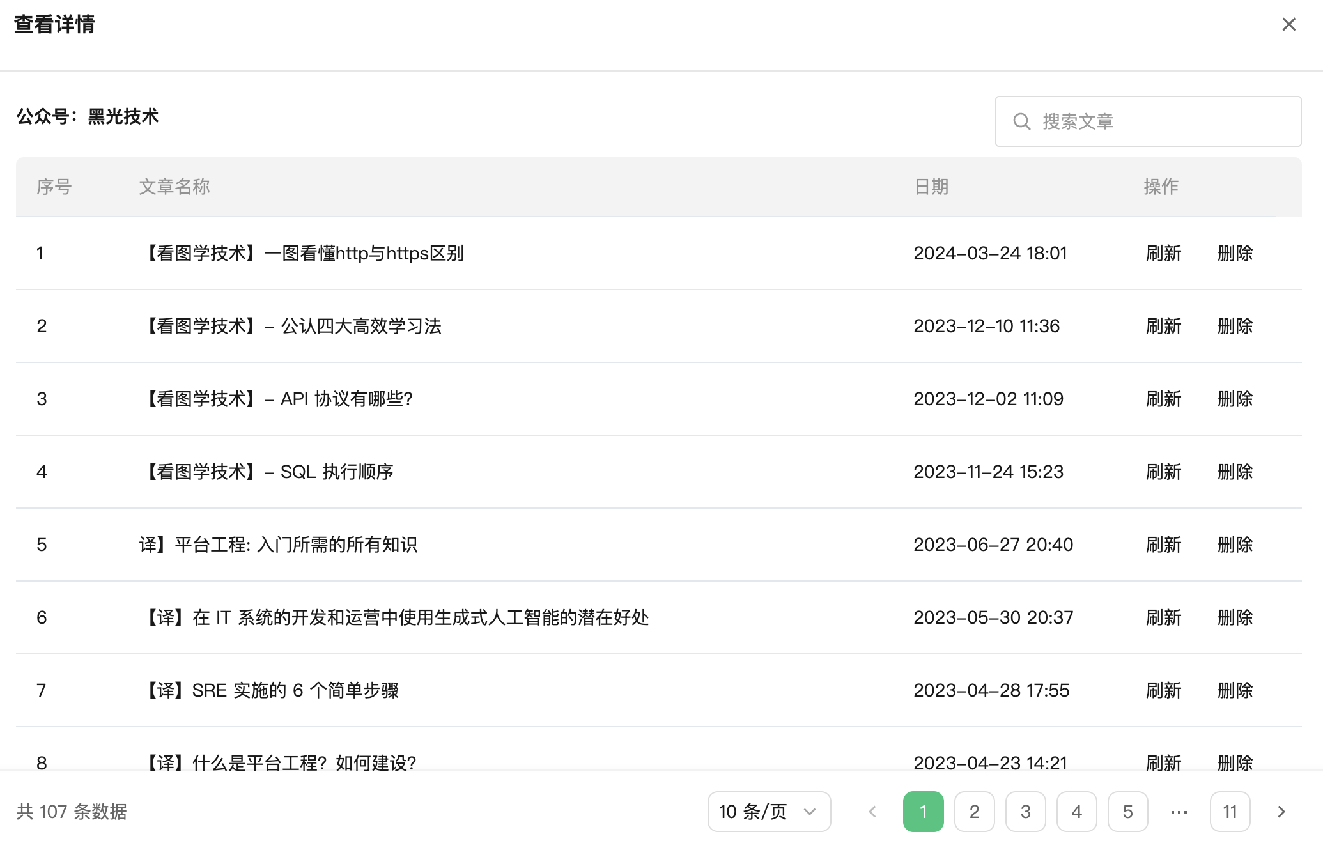
Task: Select page 5 in pagination
Action: point(1128,812)
